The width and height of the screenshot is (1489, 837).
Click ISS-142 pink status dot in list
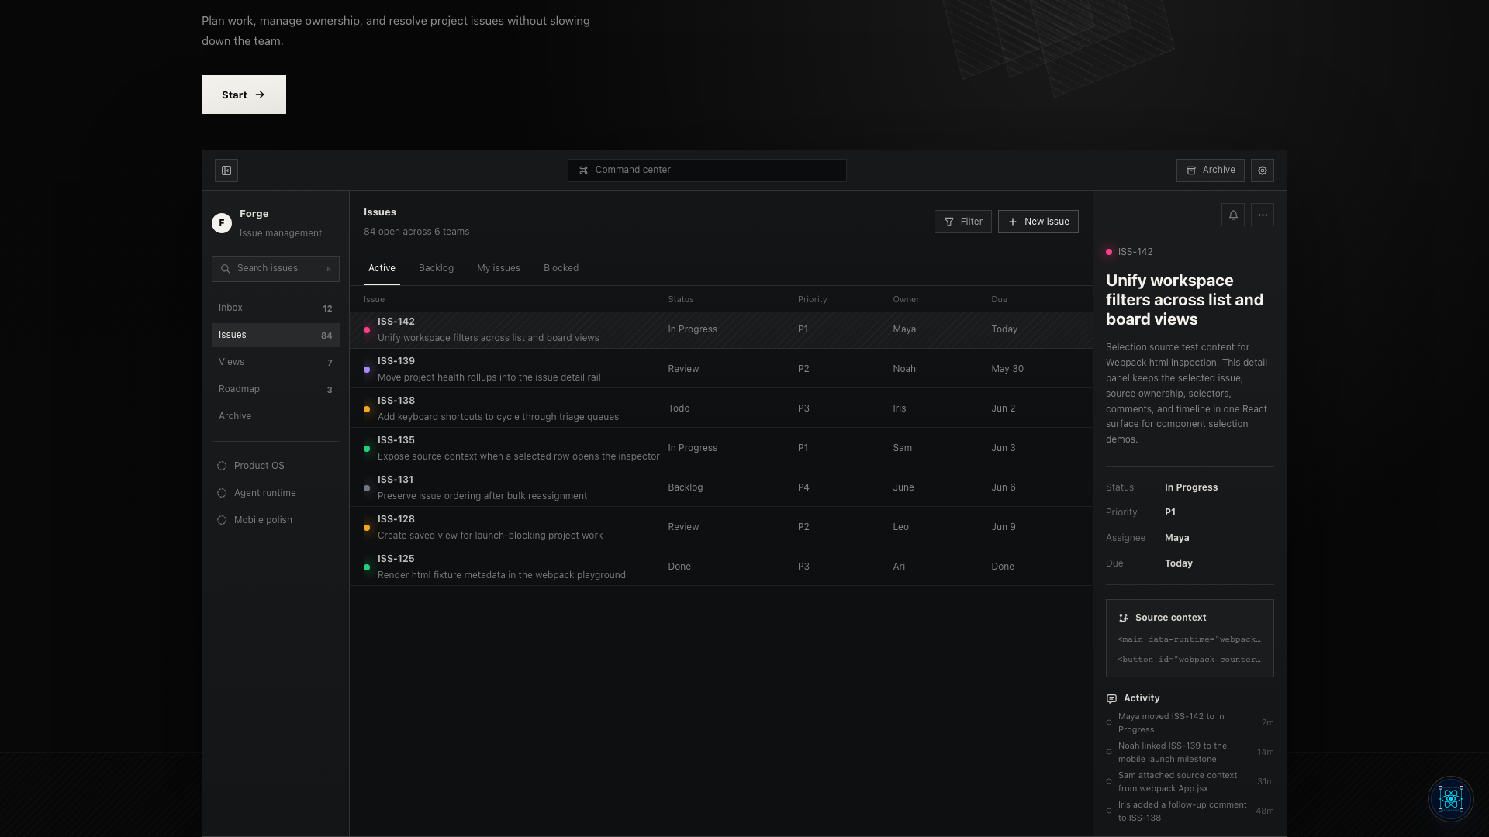pyautogui.click(x=367, y=330)
